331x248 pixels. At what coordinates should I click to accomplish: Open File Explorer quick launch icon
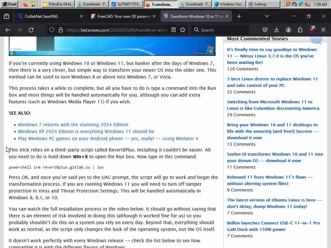[33, 4]
